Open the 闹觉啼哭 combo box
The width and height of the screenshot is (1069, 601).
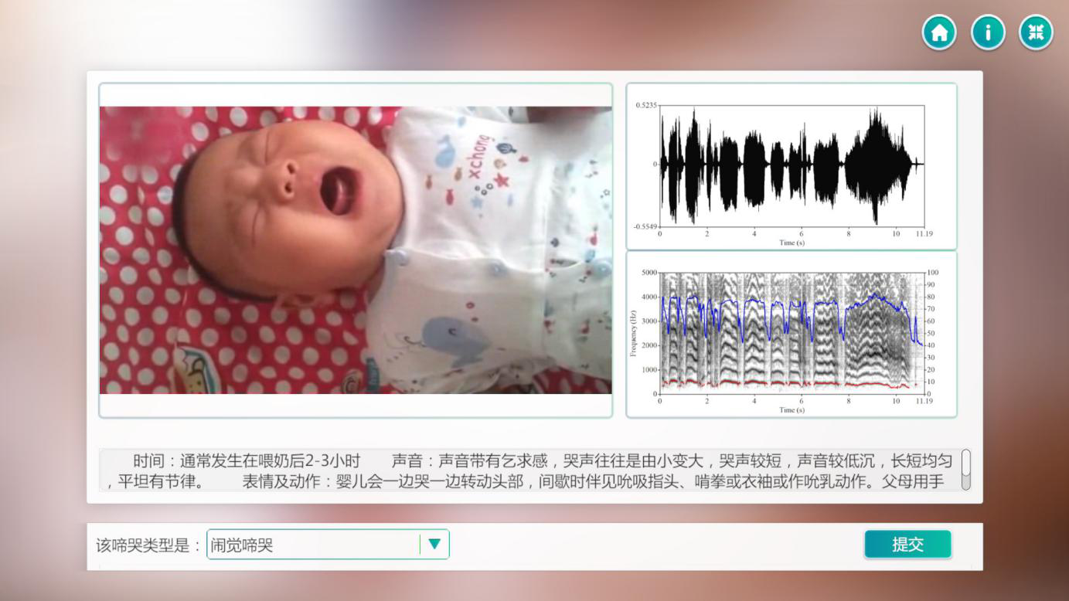pos(313,545)
